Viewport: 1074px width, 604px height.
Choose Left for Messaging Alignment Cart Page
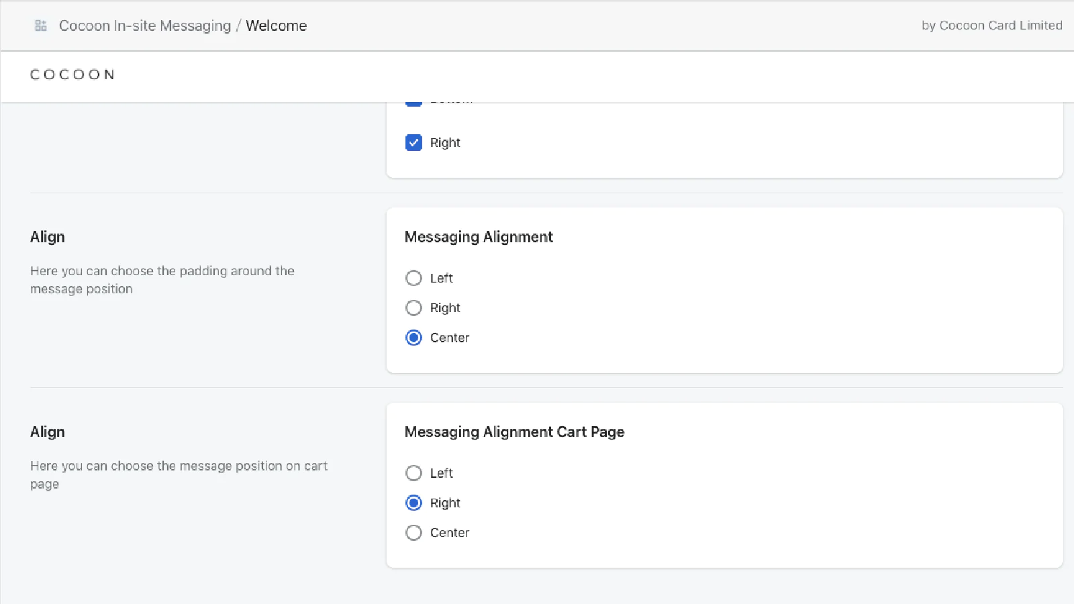coord(413,473)
